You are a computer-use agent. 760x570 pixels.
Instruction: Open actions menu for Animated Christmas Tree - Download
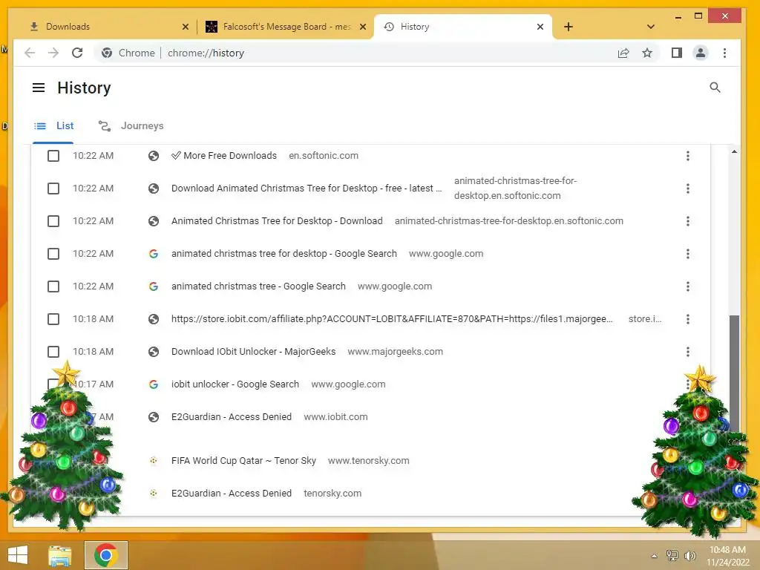[x=687, y=221]
